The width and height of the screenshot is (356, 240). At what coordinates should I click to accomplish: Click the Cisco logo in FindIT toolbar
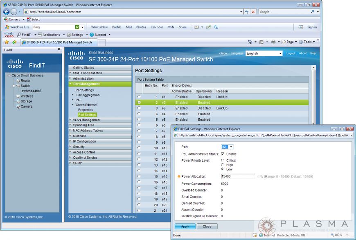(x=9, y=35)
